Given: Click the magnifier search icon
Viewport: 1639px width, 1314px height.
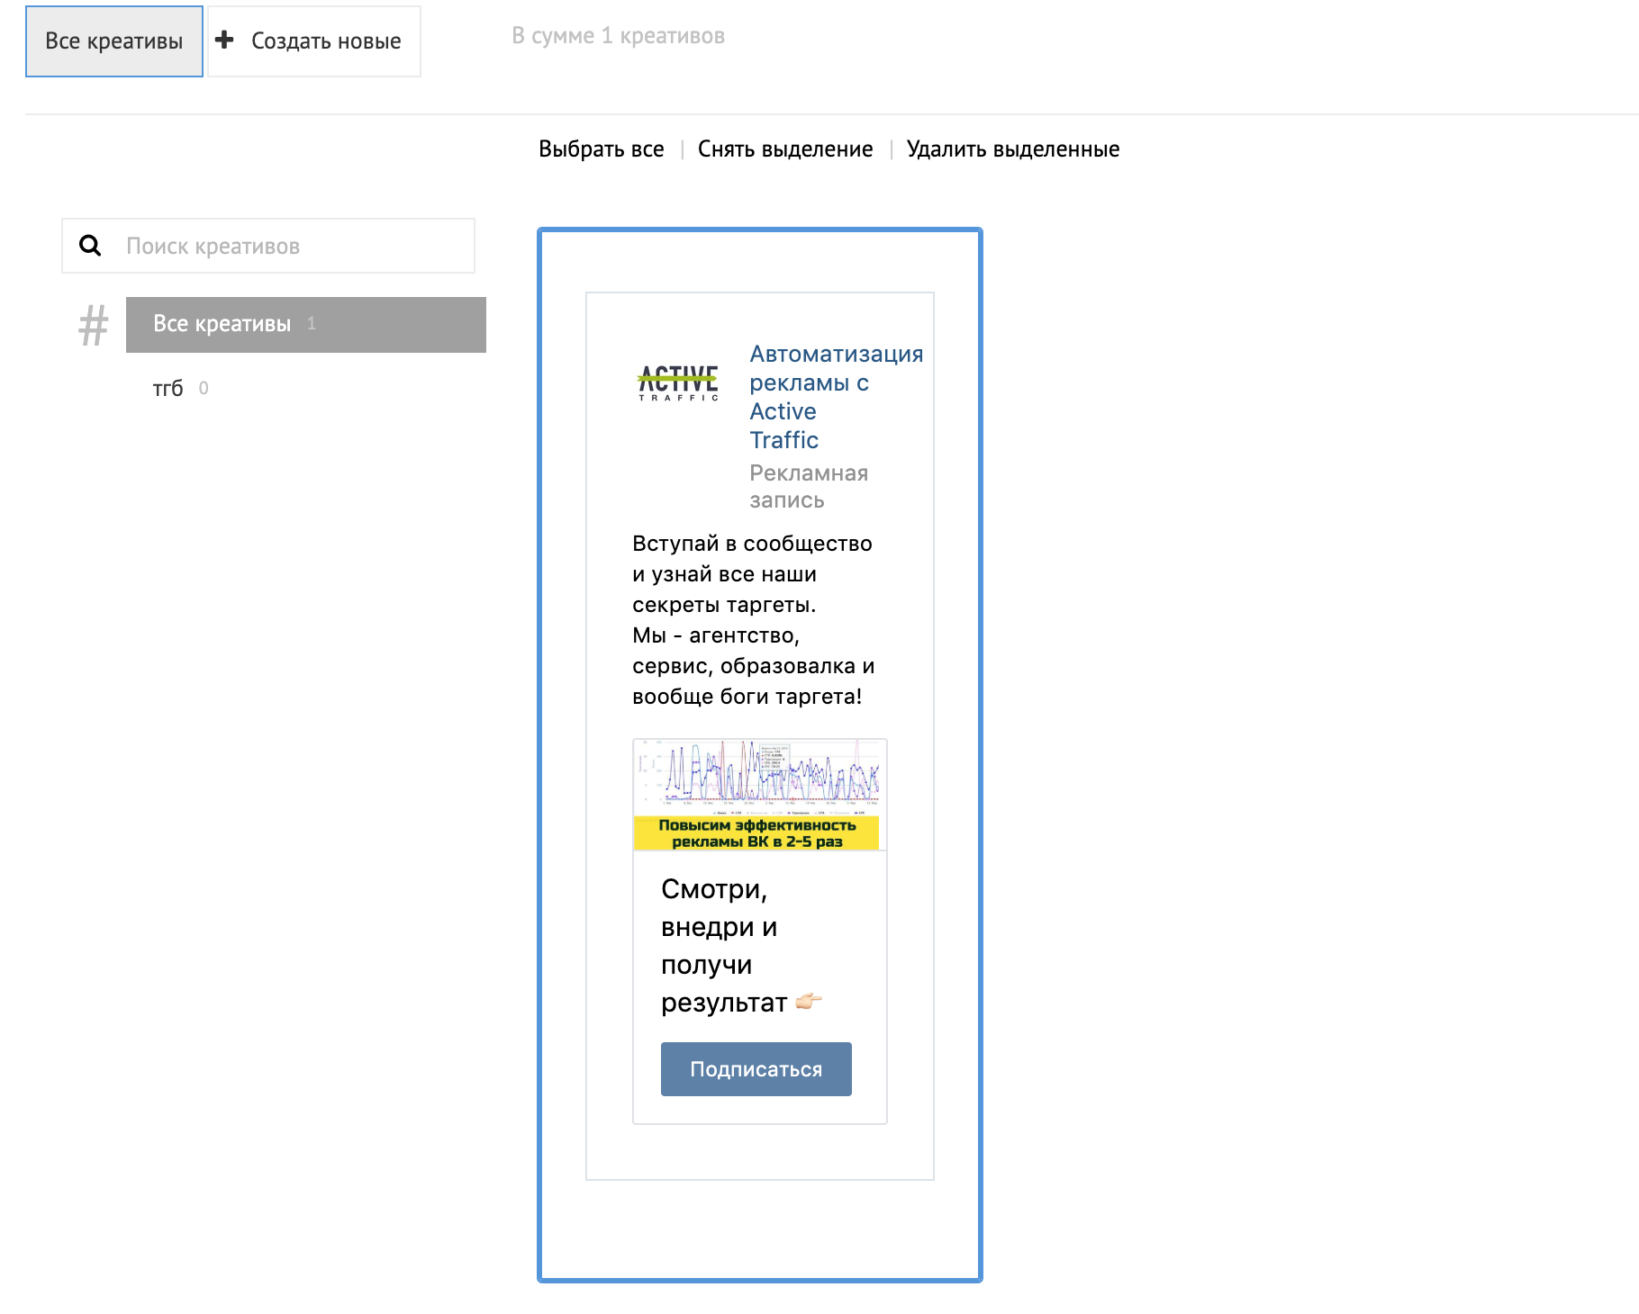Looking at the screenshot, I should [90, 246].
